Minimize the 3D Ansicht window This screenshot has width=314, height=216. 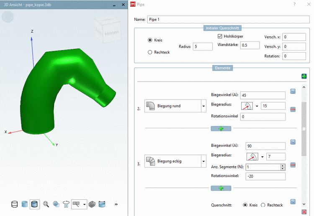point(114,5)
